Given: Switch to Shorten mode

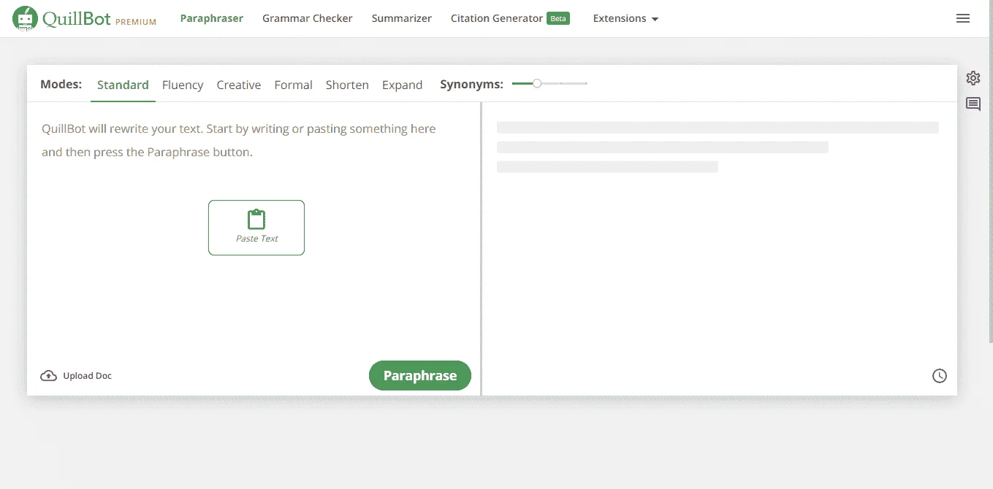Looking at the screenshot, I should tap(347, 85).
